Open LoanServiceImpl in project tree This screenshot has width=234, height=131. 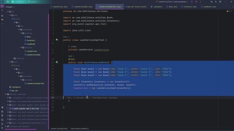(x=34, y=55)
